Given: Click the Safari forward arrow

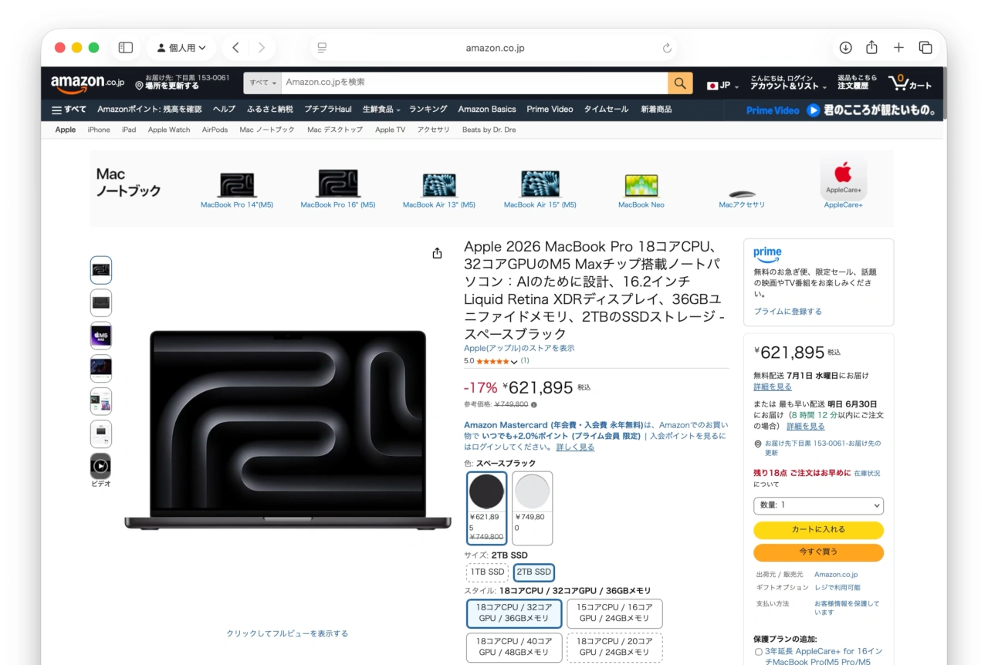Looking at the screenshot, I should pos(262,48).
